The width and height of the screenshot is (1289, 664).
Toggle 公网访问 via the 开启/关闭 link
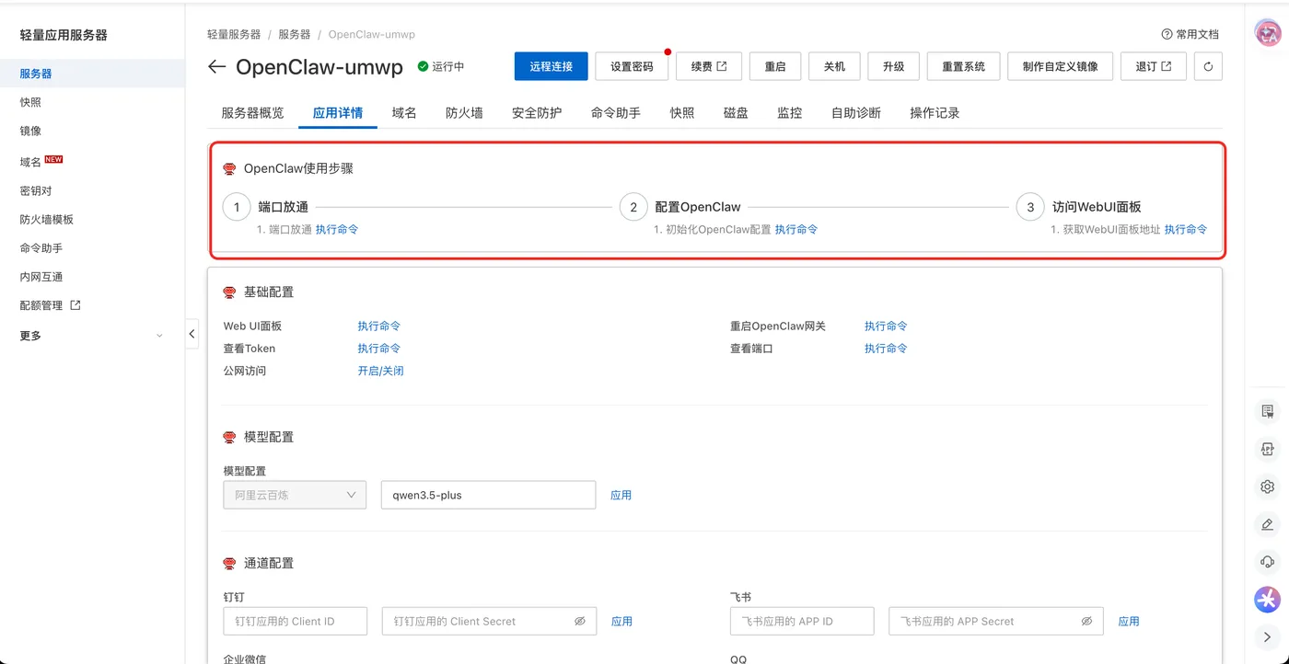point(381,371)
